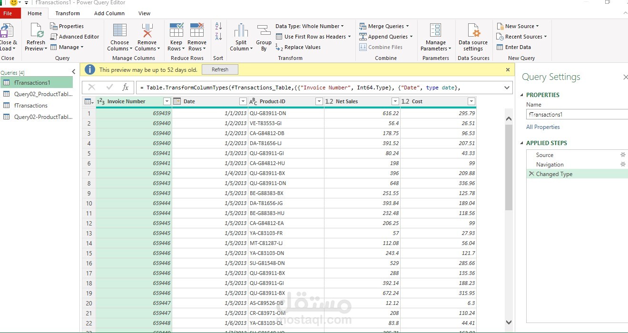Click the Group By icon
The height and width of the screenshot is (333, 628).
click(264, 30)
